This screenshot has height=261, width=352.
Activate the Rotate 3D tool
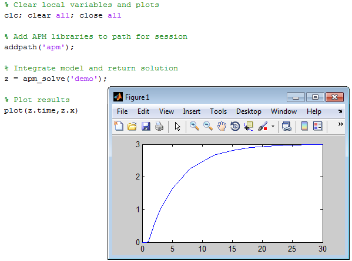pyautogui.click(x=235, y=126)
